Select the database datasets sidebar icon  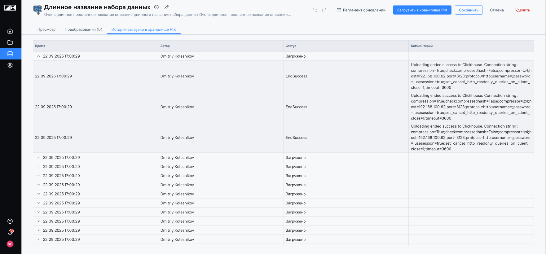(x=10, y=54)
